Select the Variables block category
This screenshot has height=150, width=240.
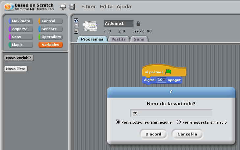[50, 45]
